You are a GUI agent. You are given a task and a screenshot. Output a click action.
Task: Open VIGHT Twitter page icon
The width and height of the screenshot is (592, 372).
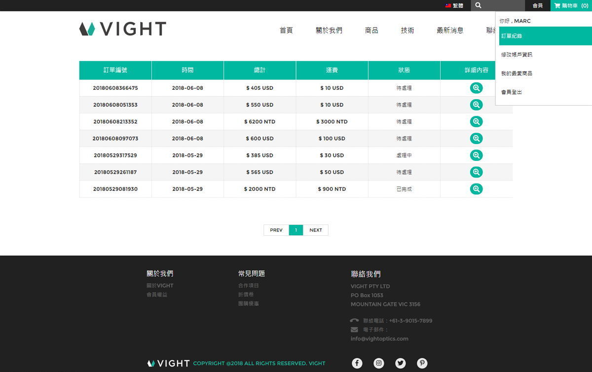click(x=401, y=363)
